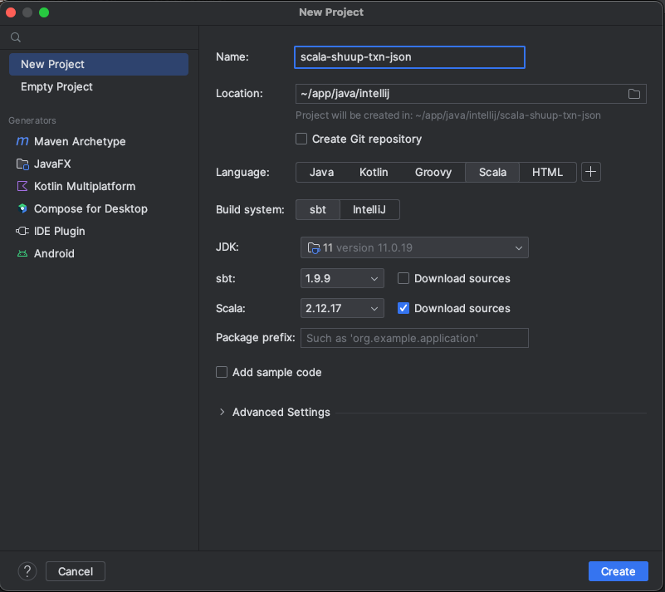This screenshot has width=665, height=592.
Task: Open help with question mark button
Action: pyautogui.click(x=27, y=571)
